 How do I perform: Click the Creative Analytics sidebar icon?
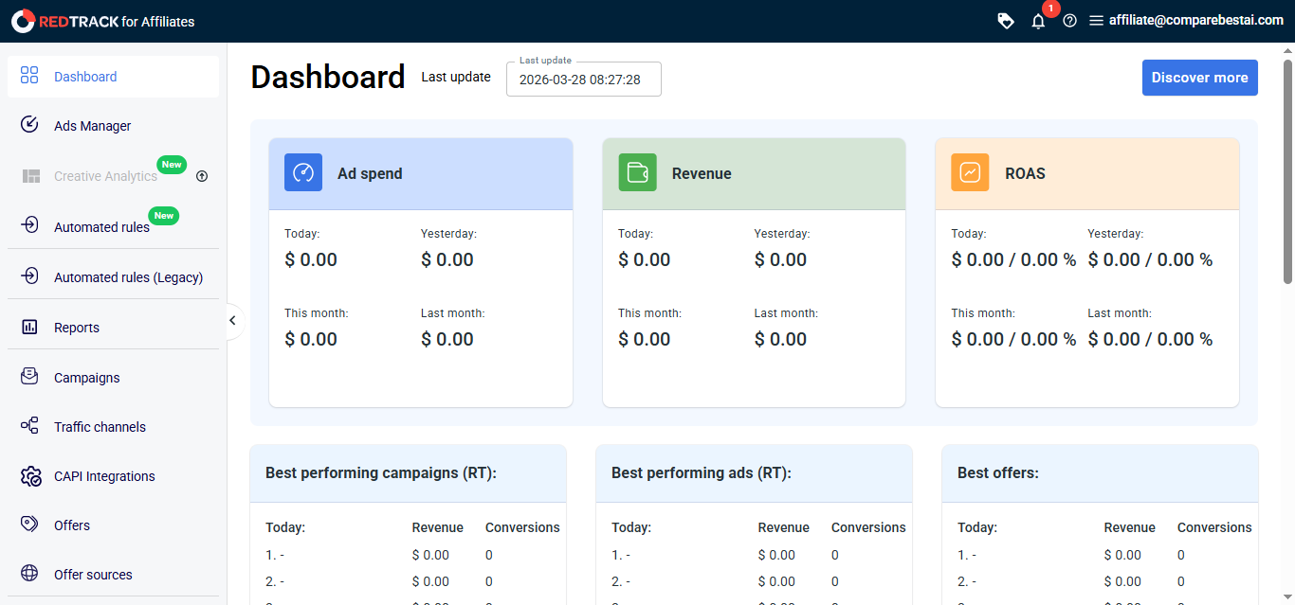click(31, 176)
